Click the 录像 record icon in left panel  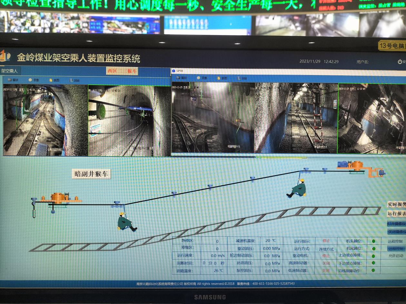coord(30,80)
